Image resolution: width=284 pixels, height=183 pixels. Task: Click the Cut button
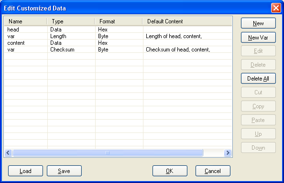(258, 92)
